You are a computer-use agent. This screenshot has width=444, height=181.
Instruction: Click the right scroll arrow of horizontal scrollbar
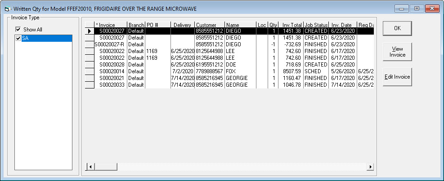tap(370, 167)
